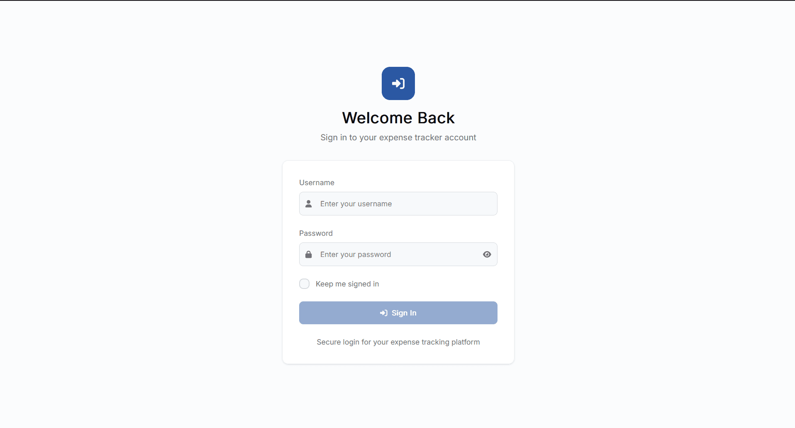Show password using the eye icon
Screen dimensions: 795x428
[x=487, y=254]
